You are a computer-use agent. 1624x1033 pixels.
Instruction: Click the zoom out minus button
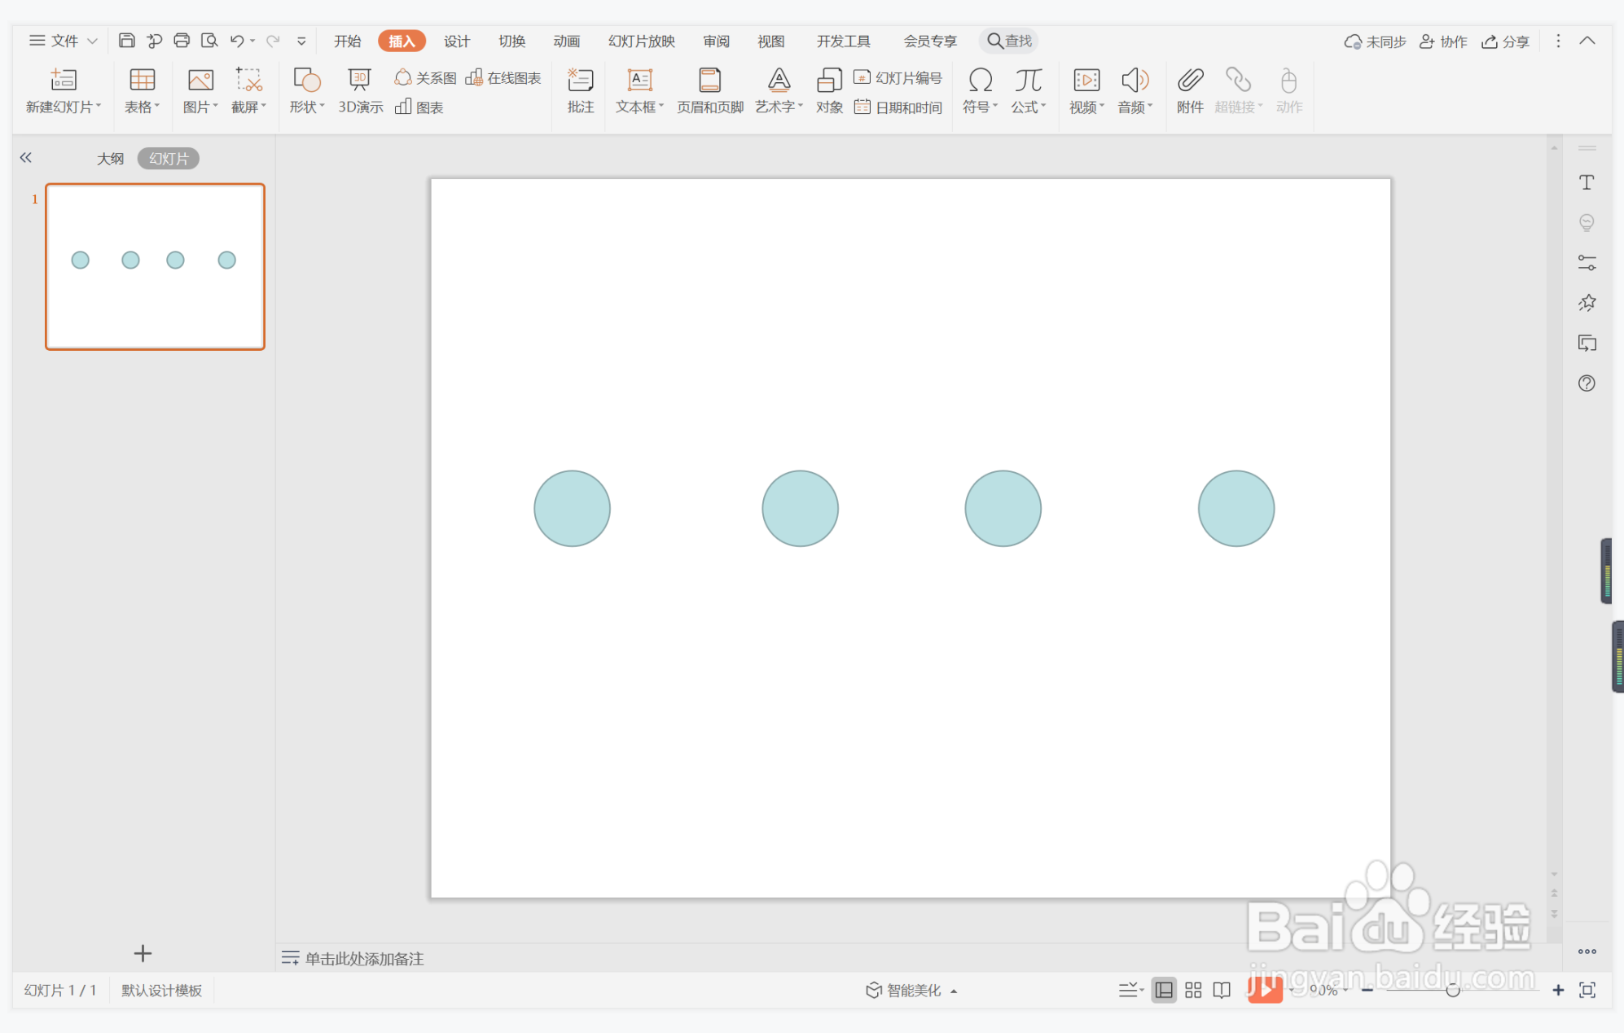[1367, 990]
